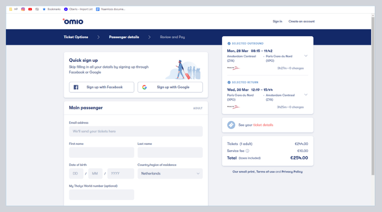
Task: Open the Oberlo Import List bookmark
Action: 78,9
